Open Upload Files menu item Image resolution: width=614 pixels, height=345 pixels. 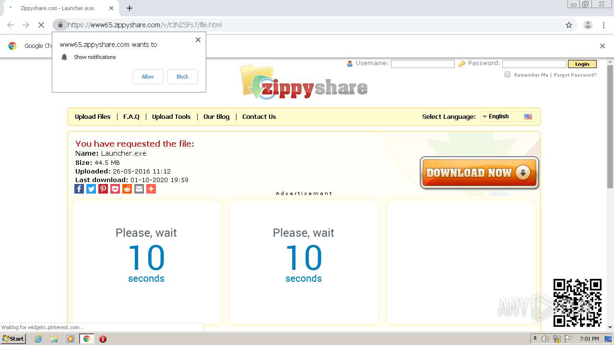pos(93,116)
